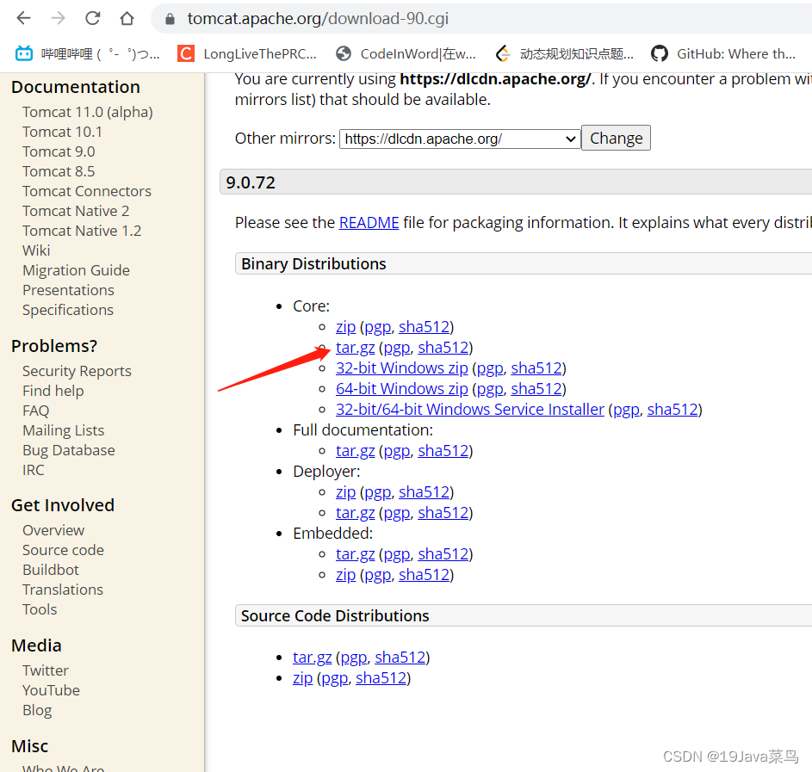Open Tomcat 10.1 documentation
The height and width of the screenshot is (772, 812).
tap(62, 132)
